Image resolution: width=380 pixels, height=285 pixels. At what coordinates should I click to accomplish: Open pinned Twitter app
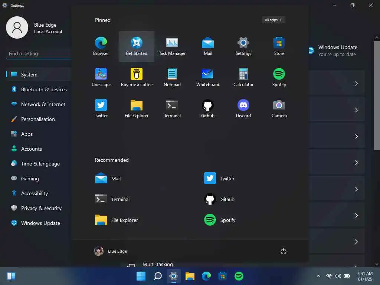tap(101, 109)
